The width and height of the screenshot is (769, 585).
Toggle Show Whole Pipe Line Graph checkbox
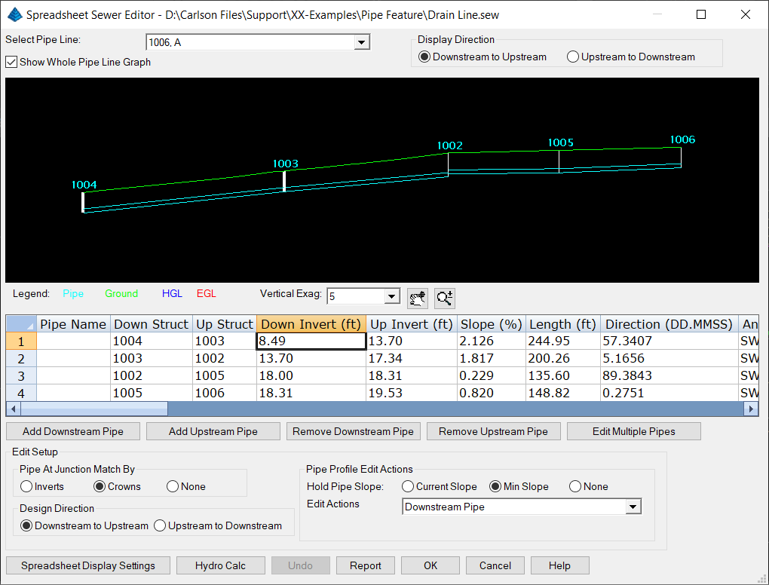coord(11,63)
